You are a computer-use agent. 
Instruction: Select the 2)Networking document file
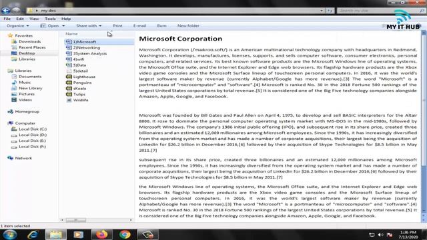coord(86,47)
